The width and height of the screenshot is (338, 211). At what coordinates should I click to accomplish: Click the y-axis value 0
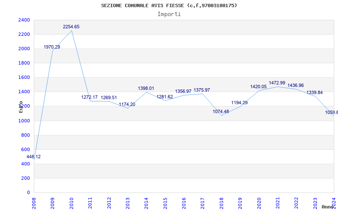(x=28, y=193)
